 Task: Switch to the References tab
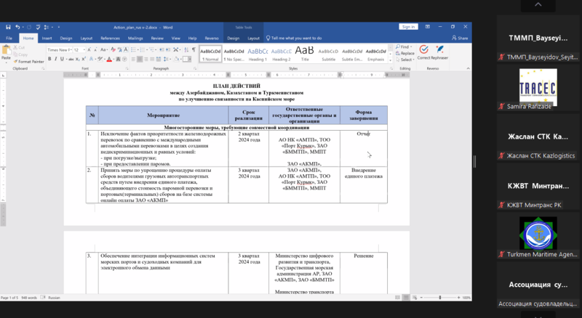coord(111,38)
